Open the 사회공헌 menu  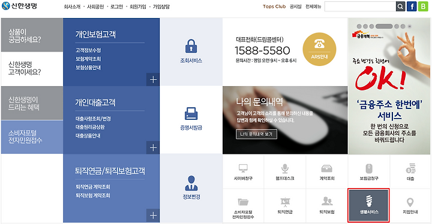[x=95, y=7]
